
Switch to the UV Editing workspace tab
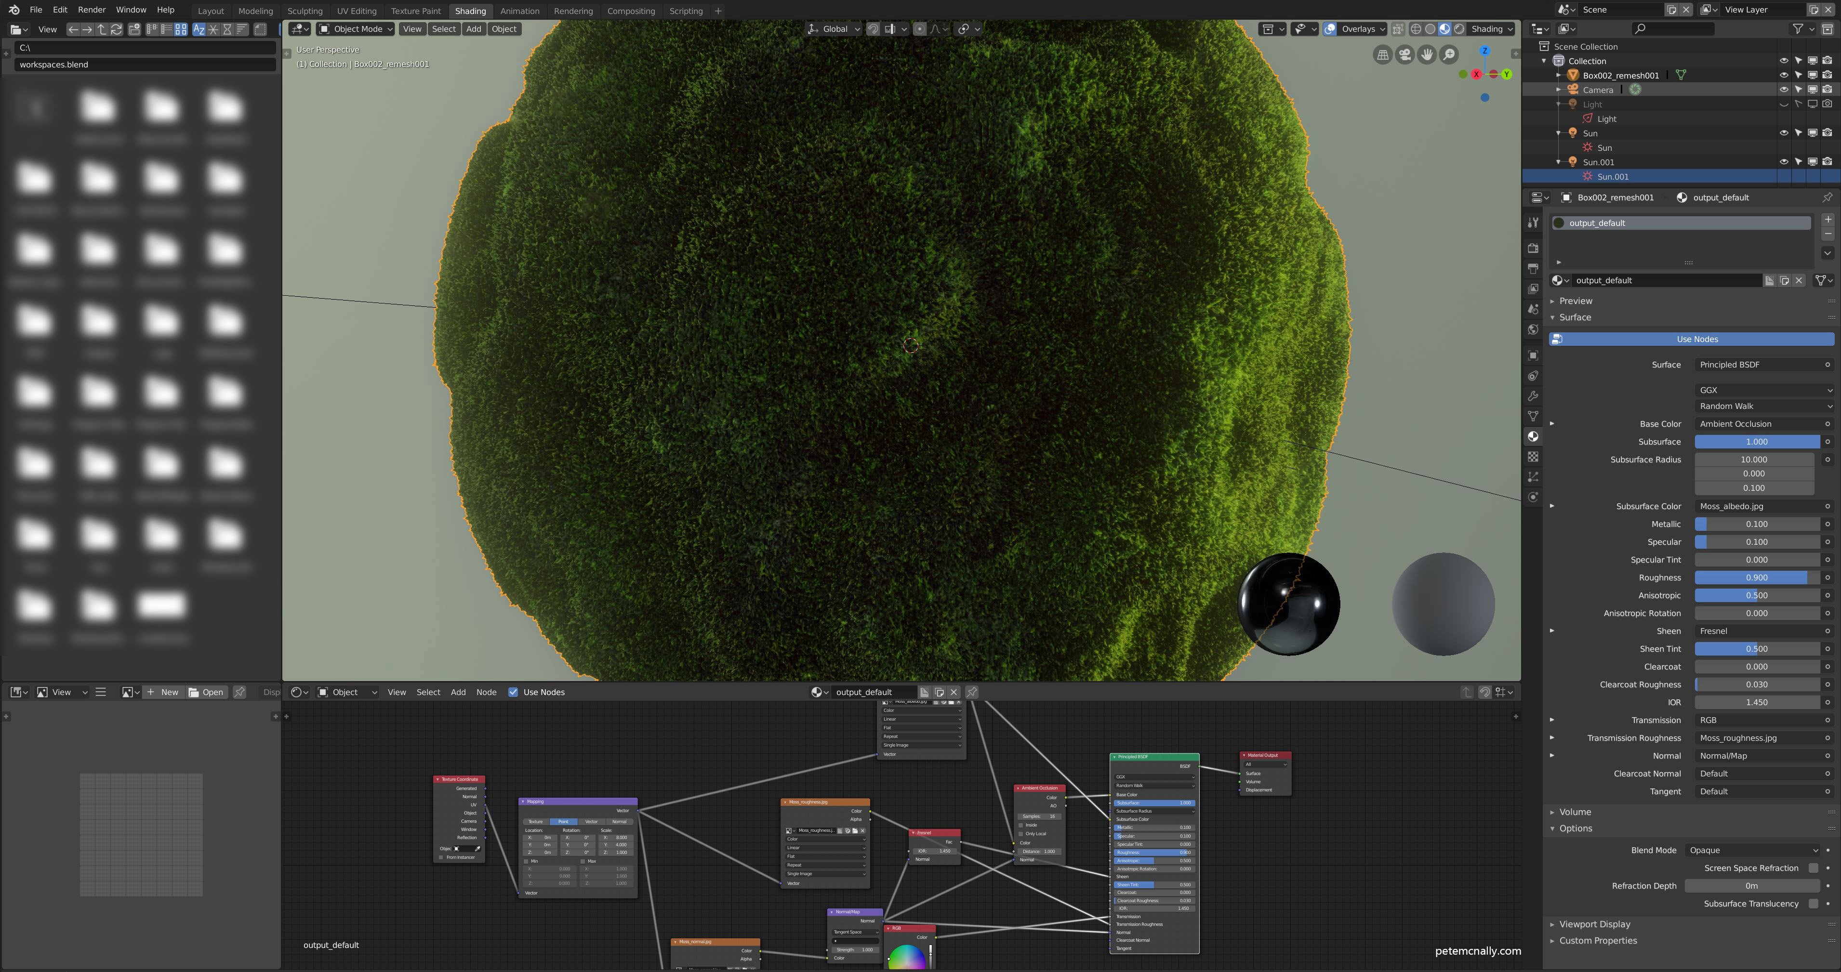[x=356, y=11]
